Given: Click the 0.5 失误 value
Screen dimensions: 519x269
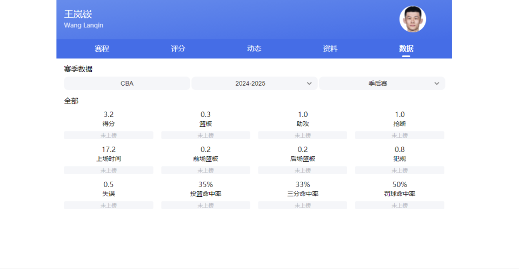Looking at the screenshot, I should click(x=109, y=184).
